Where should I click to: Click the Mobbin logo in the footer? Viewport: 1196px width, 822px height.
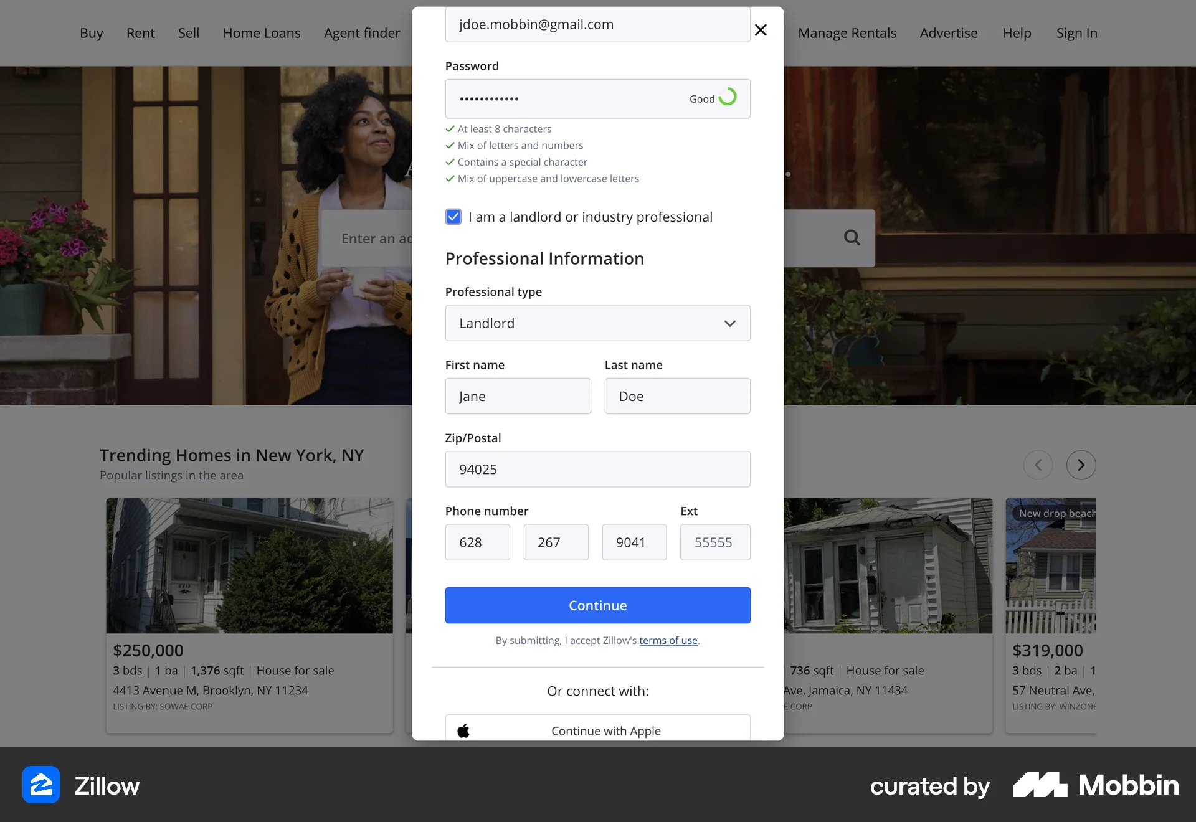pos(1096,785)
